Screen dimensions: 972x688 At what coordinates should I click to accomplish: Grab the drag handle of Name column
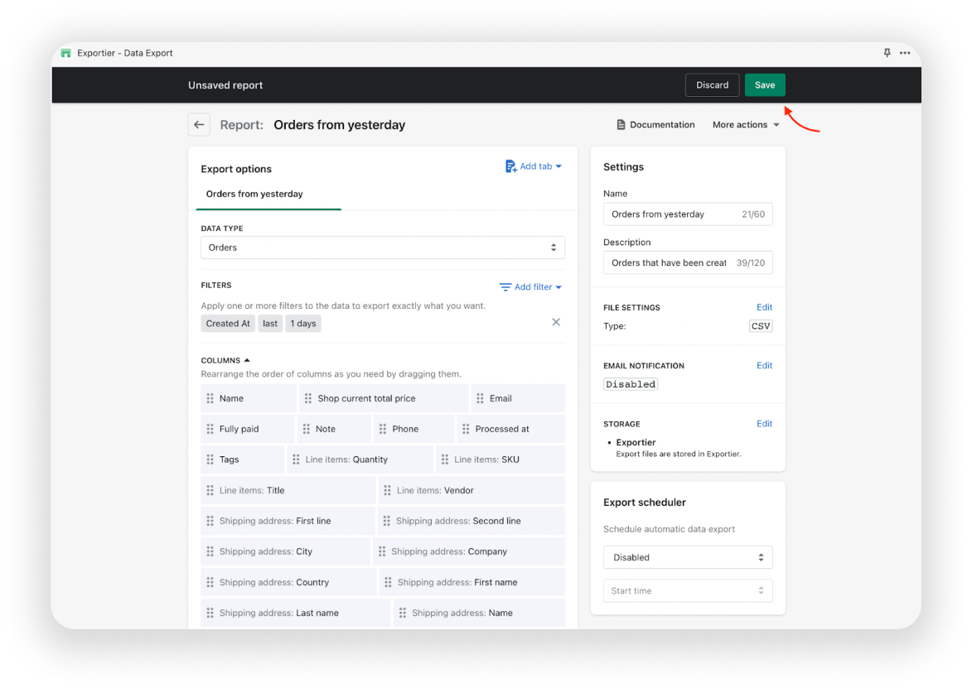210,398
